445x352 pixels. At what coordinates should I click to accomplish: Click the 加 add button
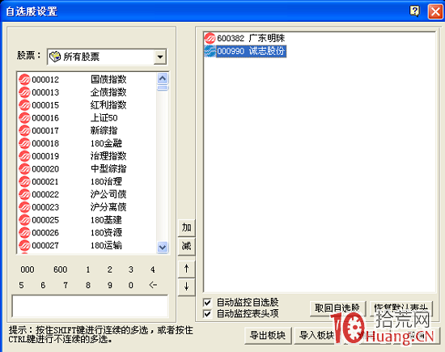click(x=186, y=227)
